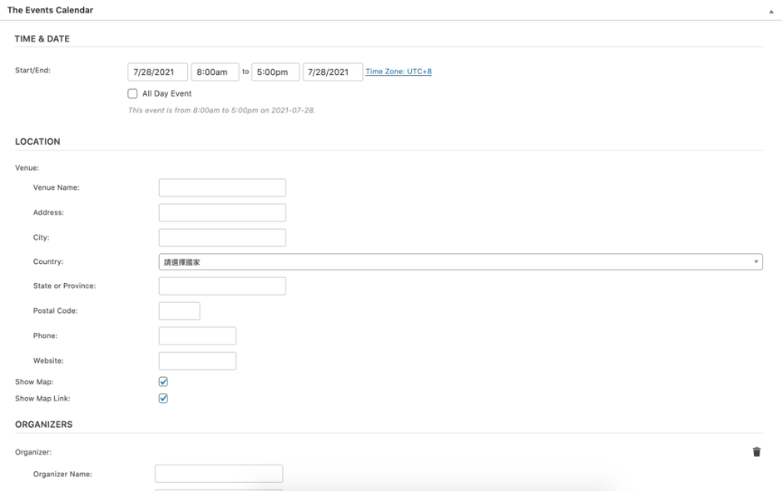Click the trash icon to delete organizer
The image size is (783, 492).
(756, 452)
